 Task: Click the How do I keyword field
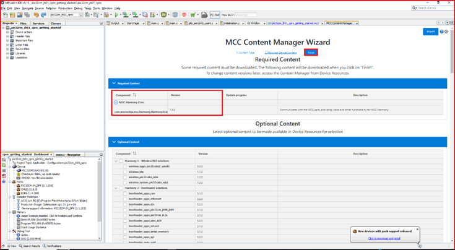[x=245, y=14]
